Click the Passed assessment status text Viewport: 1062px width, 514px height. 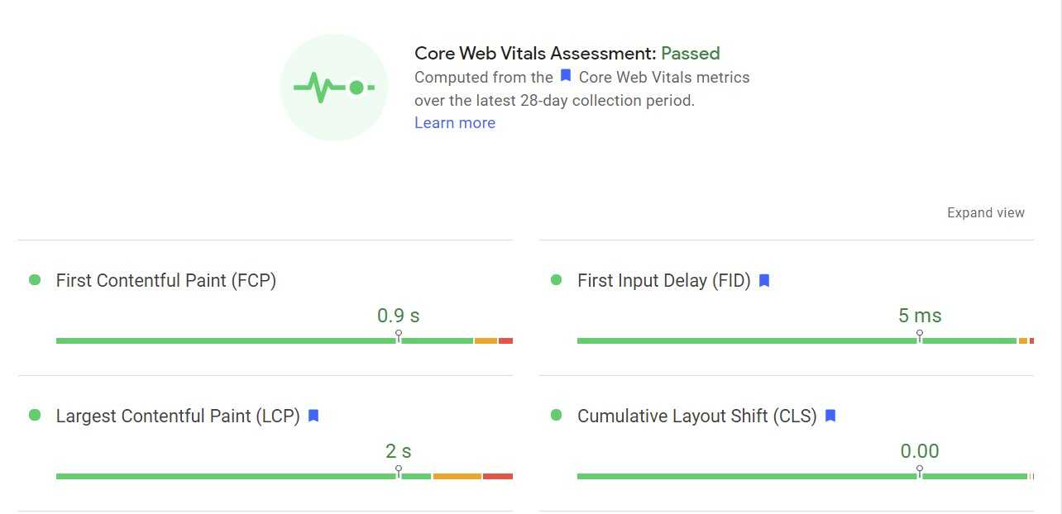click(690, 54)
